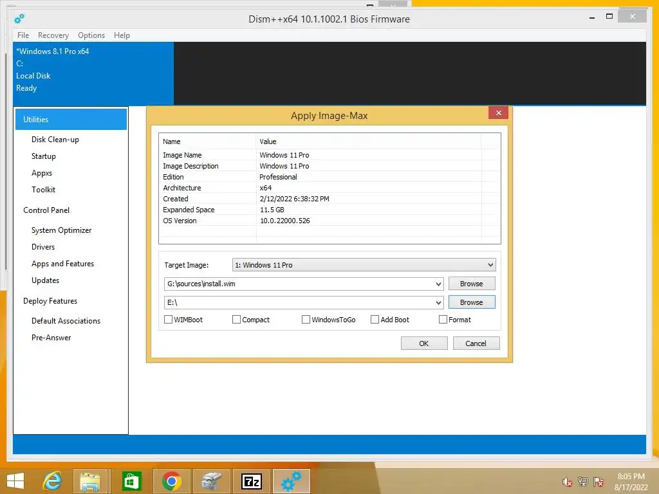Open Windows Start button

tap(15, 481)
